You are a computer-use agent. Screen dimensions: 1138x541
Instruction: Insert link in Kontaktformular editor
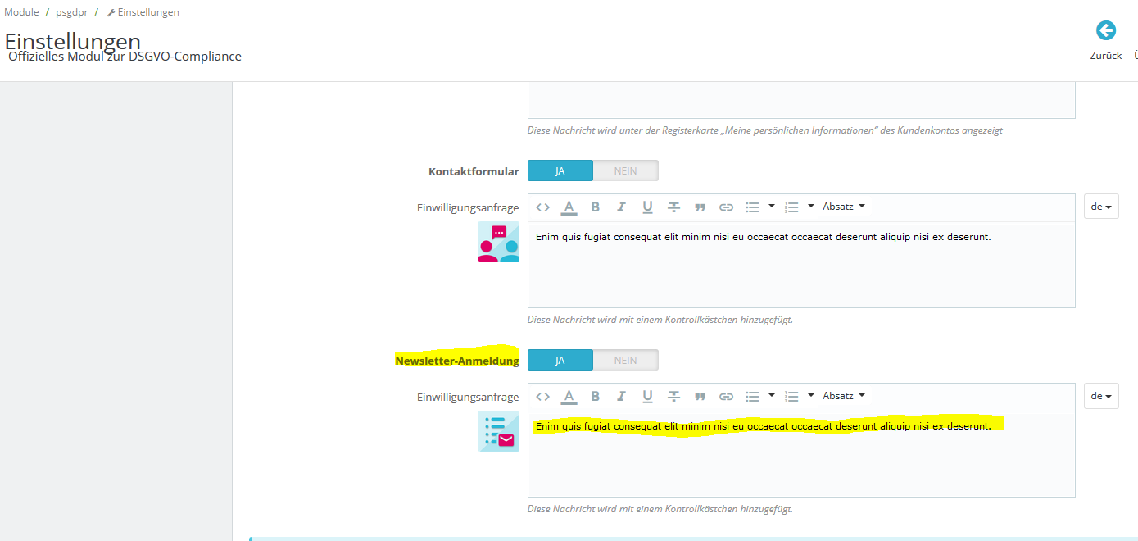[x=726, y=207]
